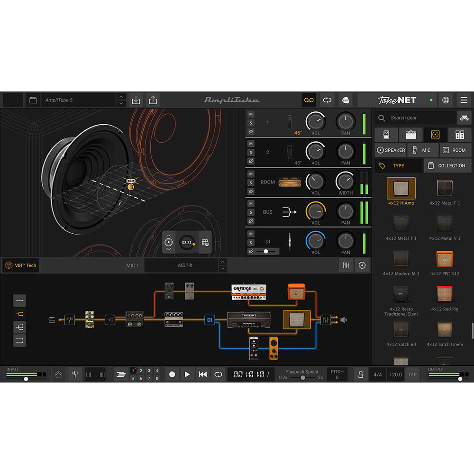Switch to the MIC tab
This screenshot has width=474, height=474.
pos(423,150)
